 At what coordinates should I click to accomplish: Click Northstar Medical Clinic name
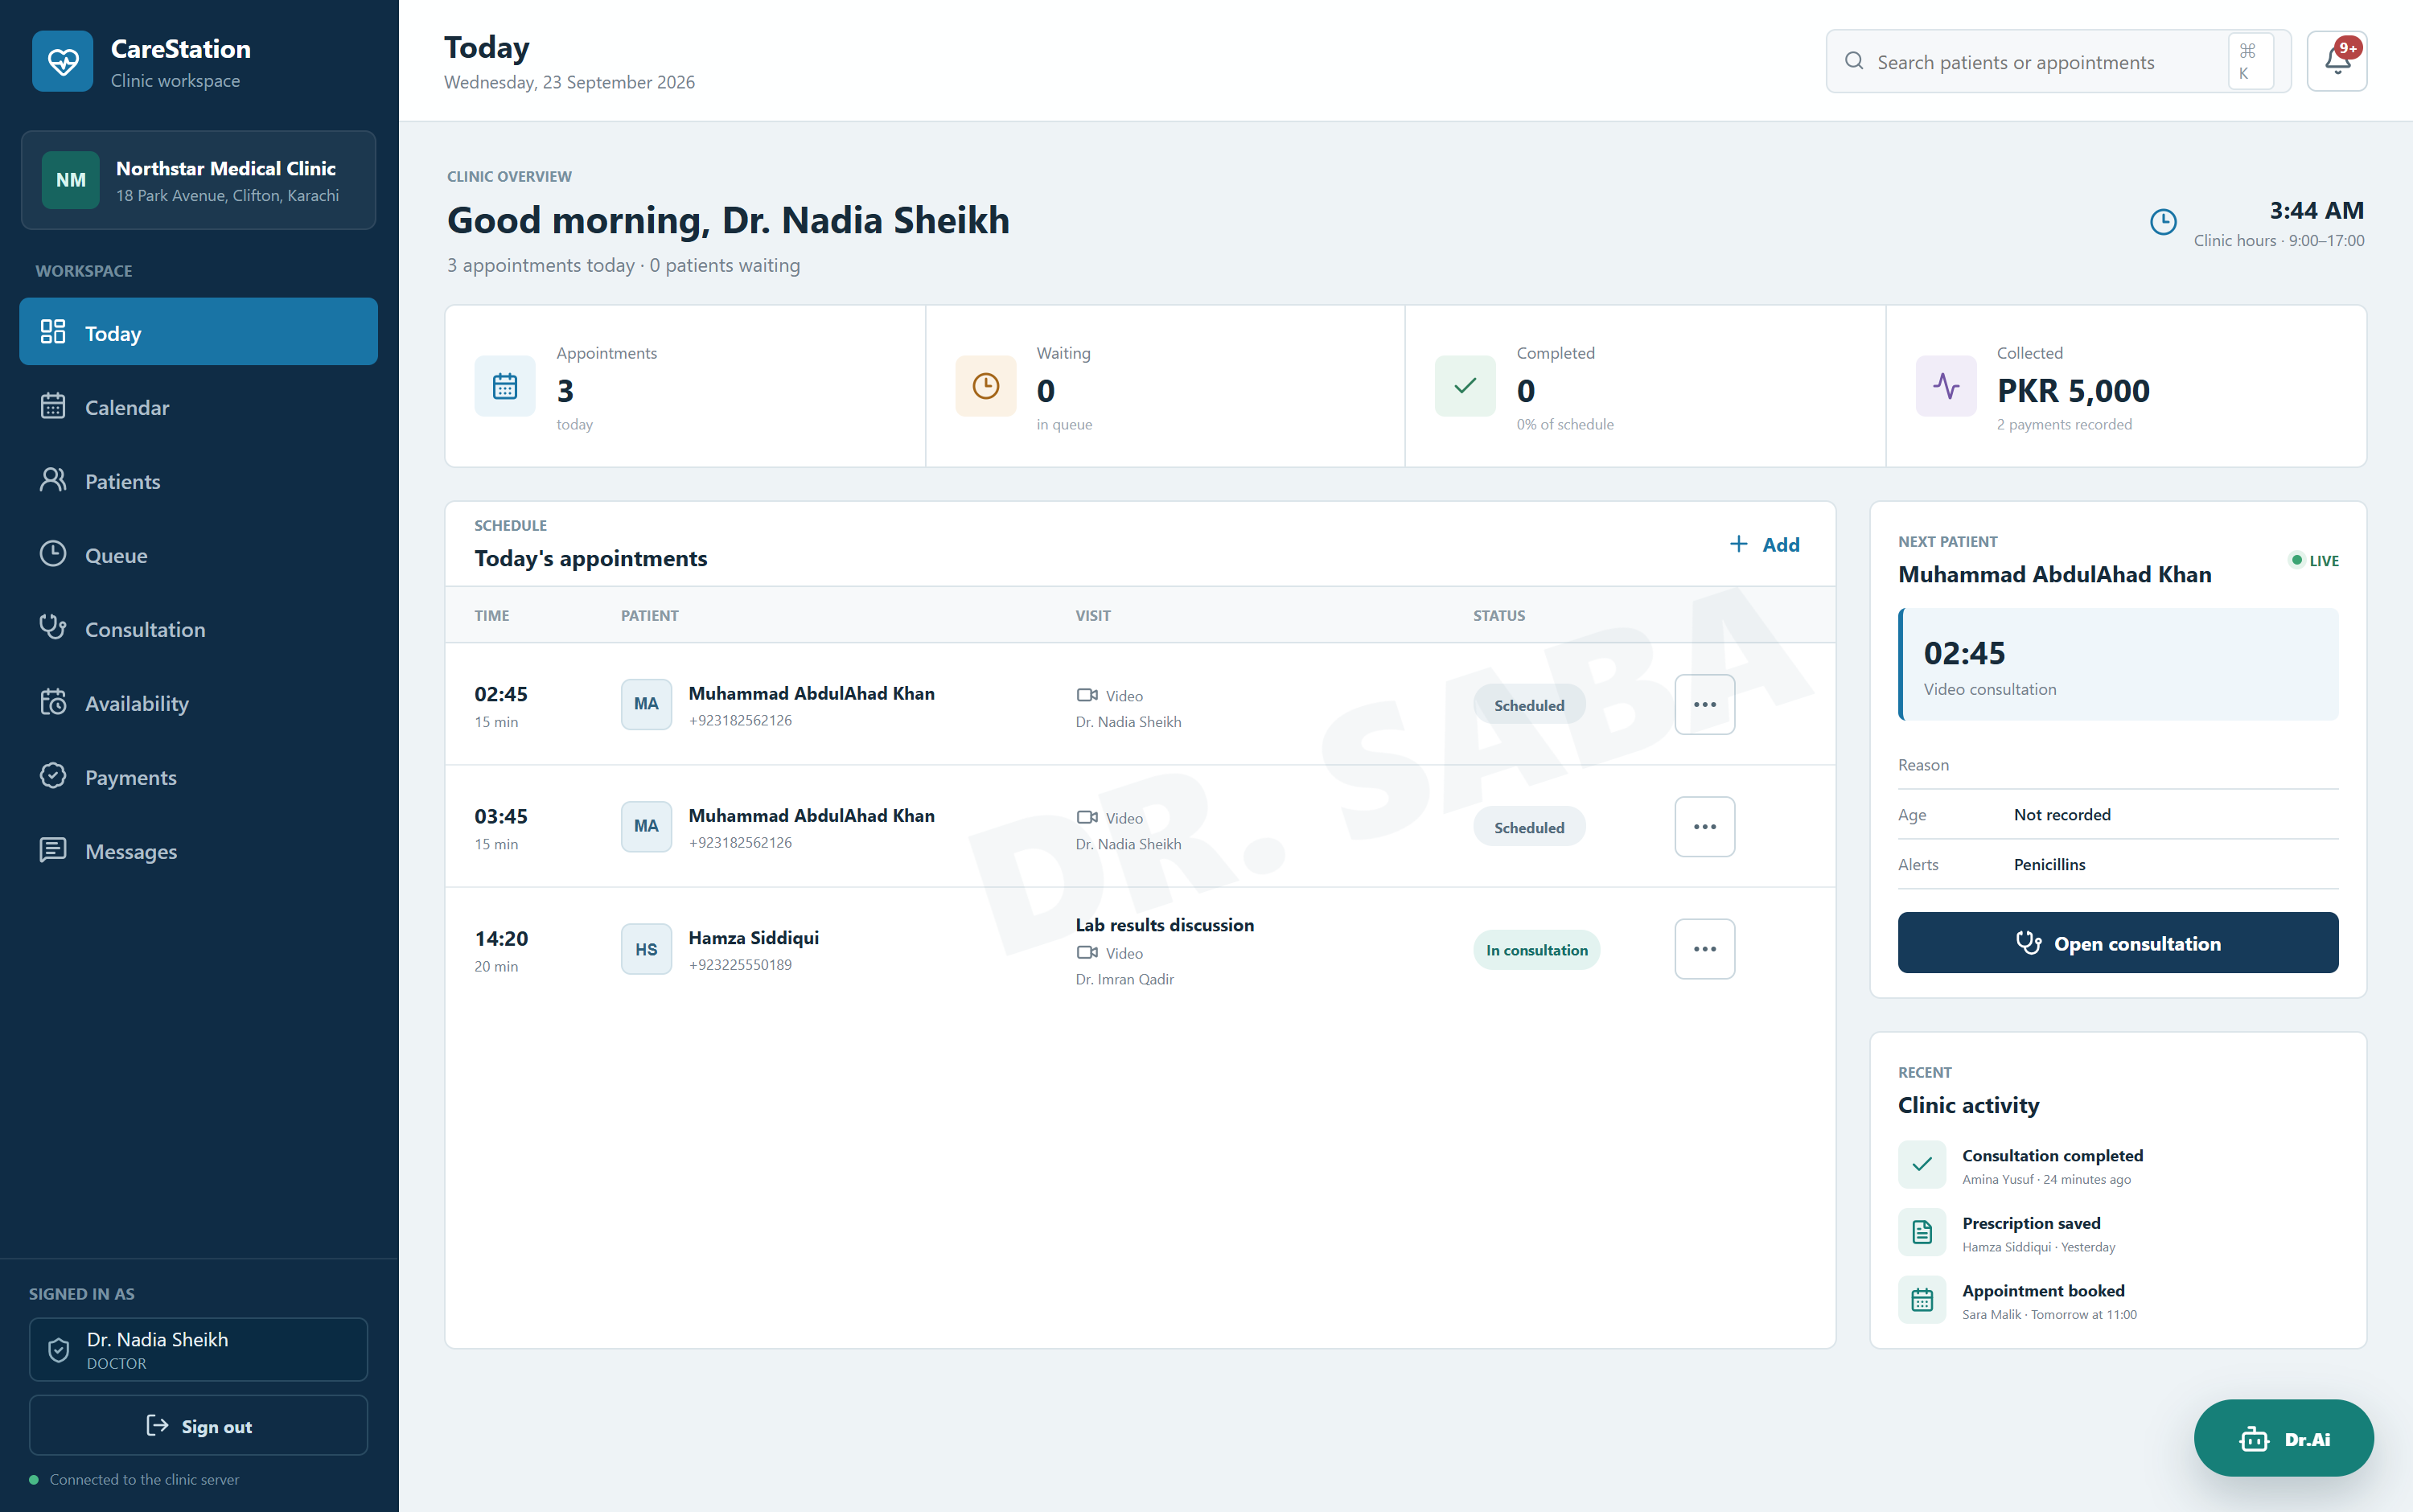point(226,168)
